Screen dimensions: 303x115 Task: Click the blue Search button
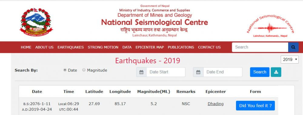260,72
